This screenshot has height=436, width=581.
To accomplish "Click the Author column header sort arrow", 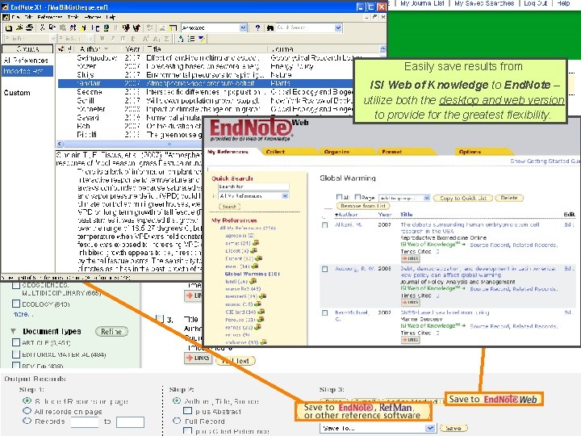I will pyautogui.click(x=107, y=49).
